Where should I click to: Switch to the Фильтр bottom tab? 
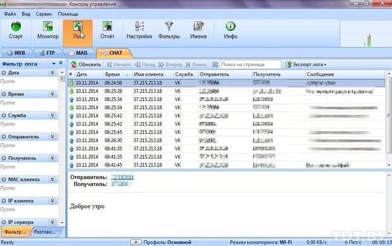coord(16,232)
